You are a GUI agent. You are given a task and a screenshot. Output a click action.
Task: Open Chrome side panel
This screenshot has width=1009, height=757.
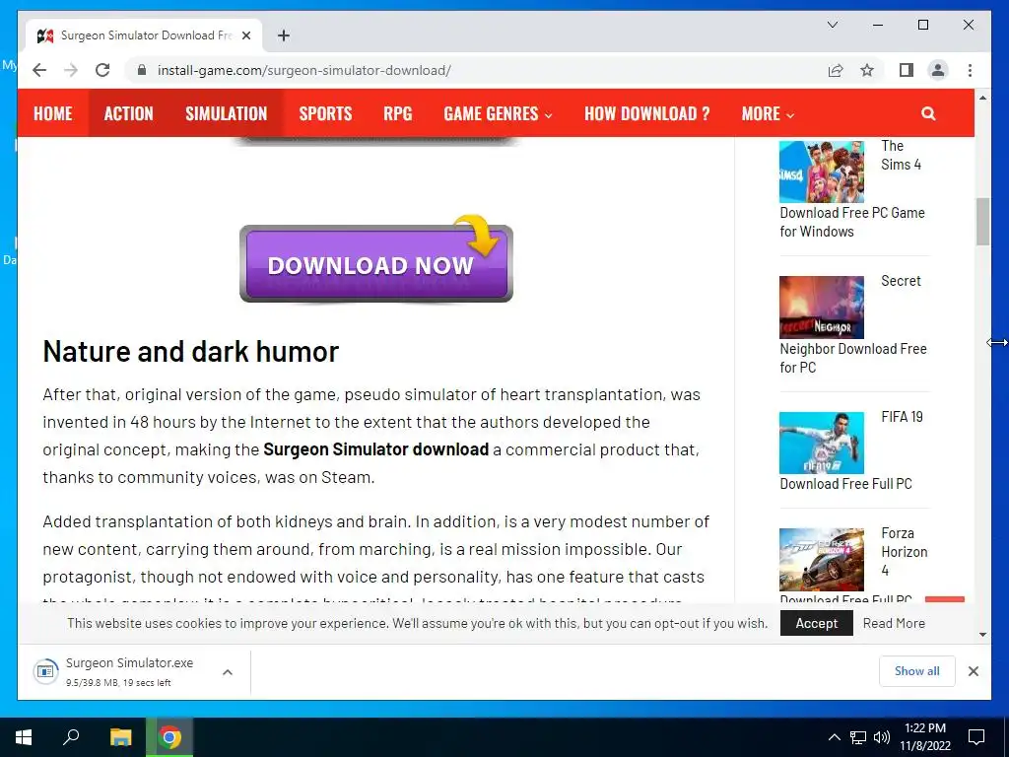(x=907, y=70)
